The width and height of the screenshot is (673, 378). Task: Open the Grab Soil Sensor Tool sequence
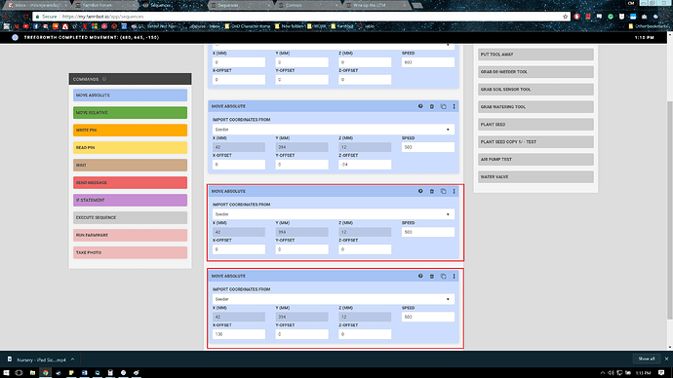pyautogui.click(x=535, y=90)
